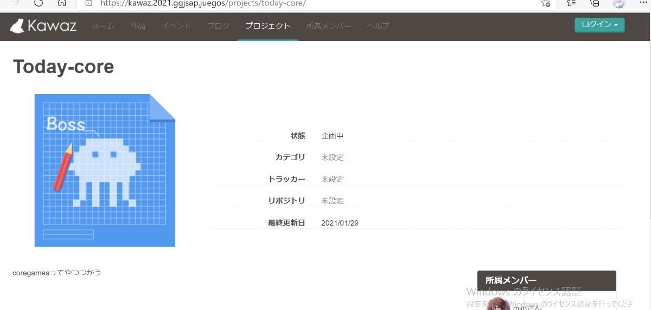
Task: Open the browser collections icon
Action: 595,3
